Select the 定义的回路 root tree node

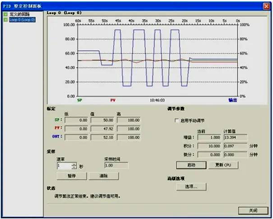click(20, 14)
